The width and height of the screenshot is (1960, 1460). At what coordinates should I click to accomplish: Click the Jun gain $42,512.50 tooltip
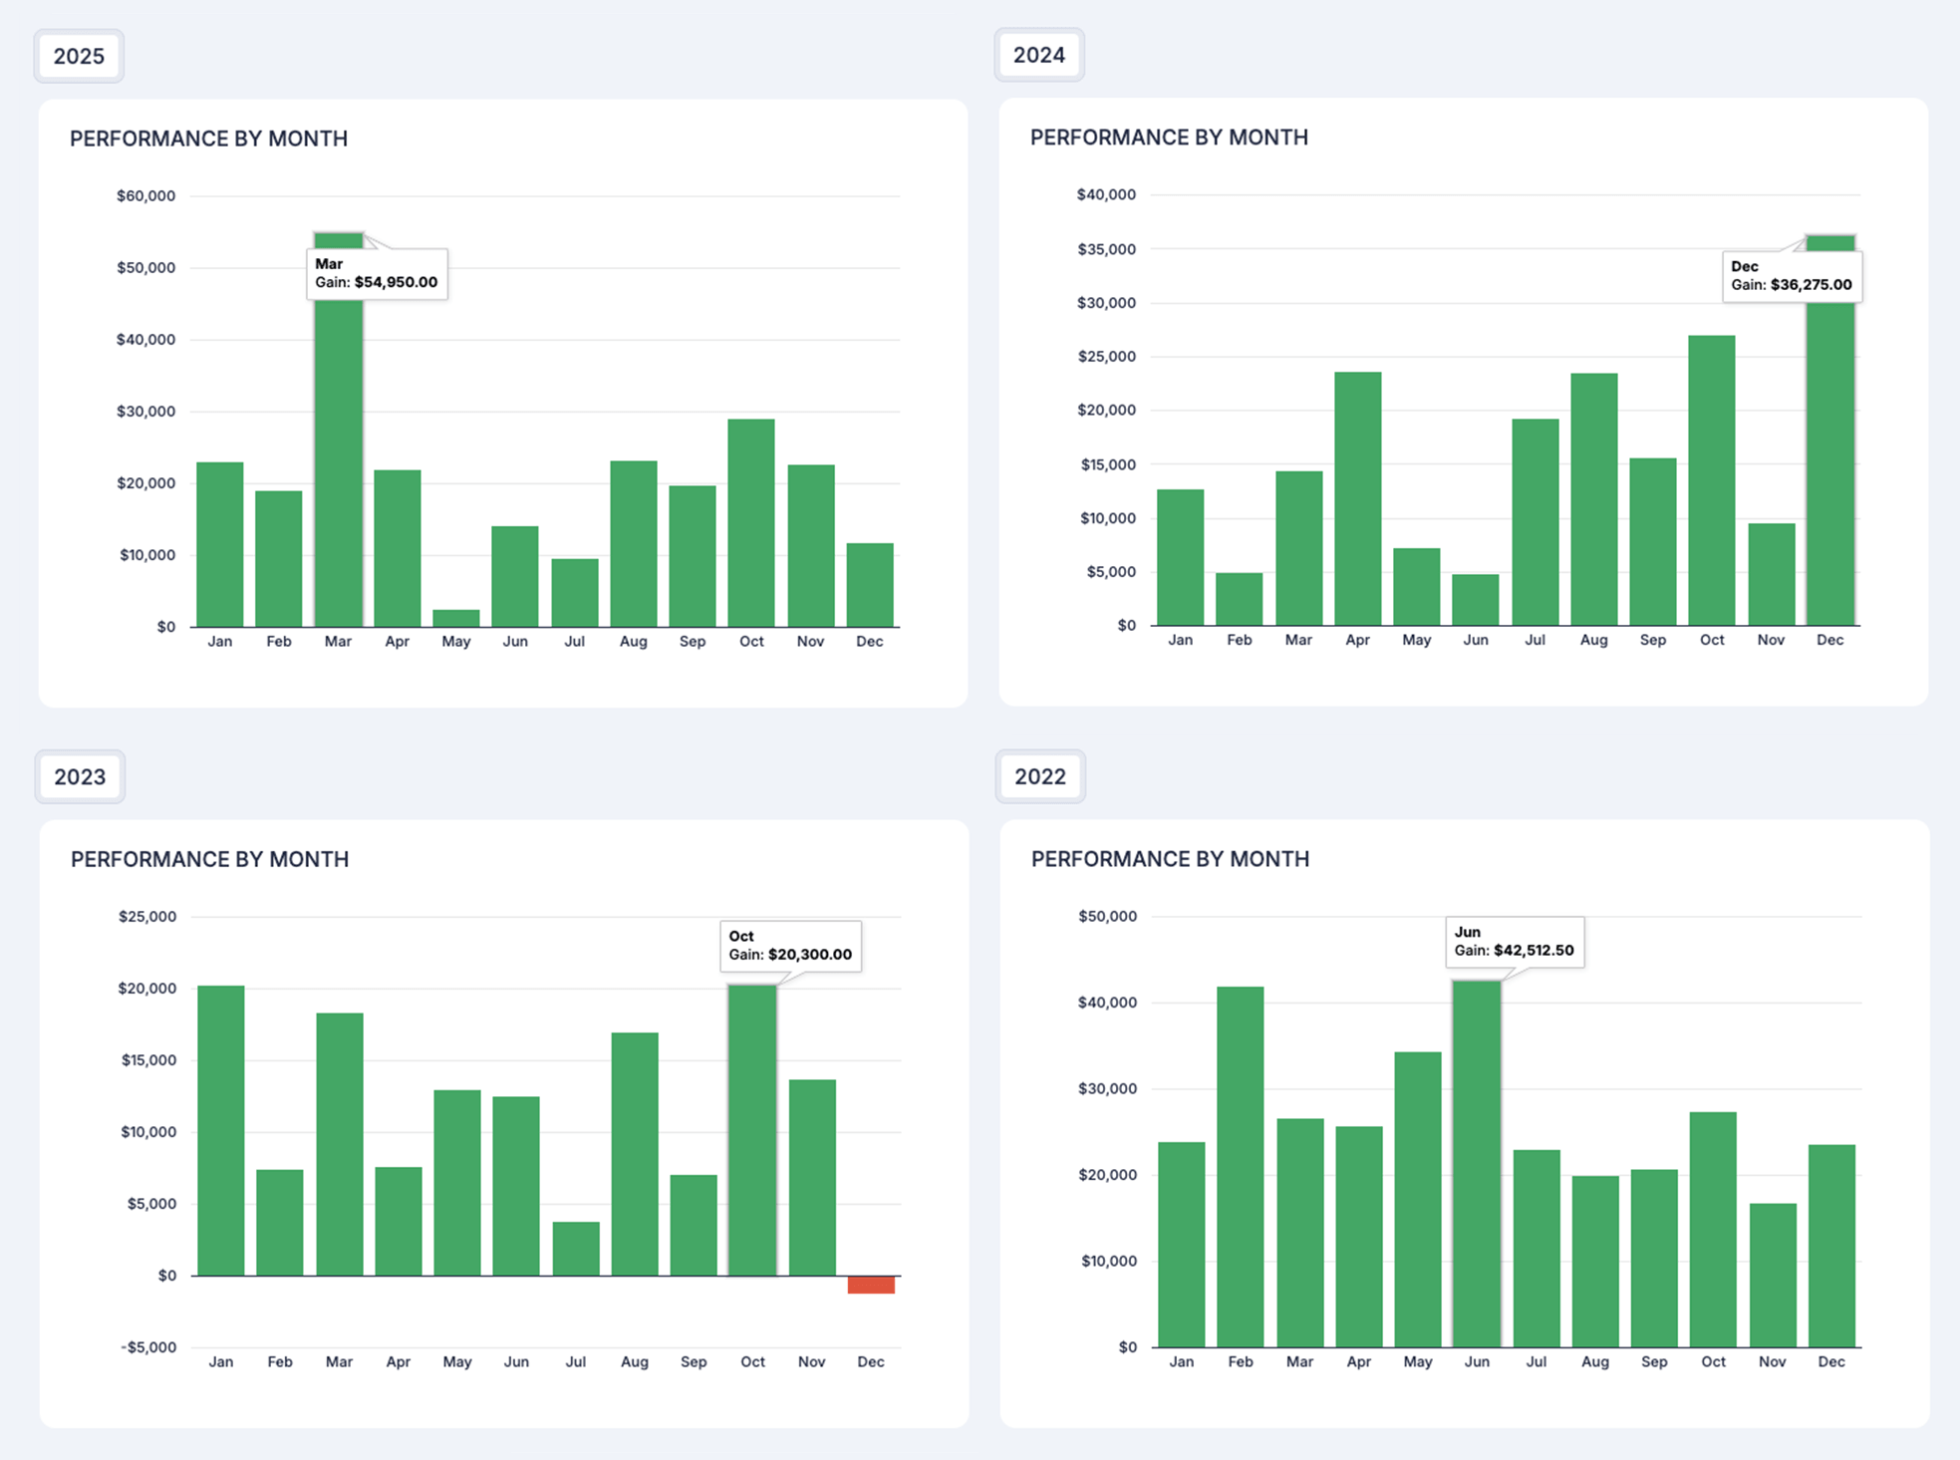[x=1514, y=942]
